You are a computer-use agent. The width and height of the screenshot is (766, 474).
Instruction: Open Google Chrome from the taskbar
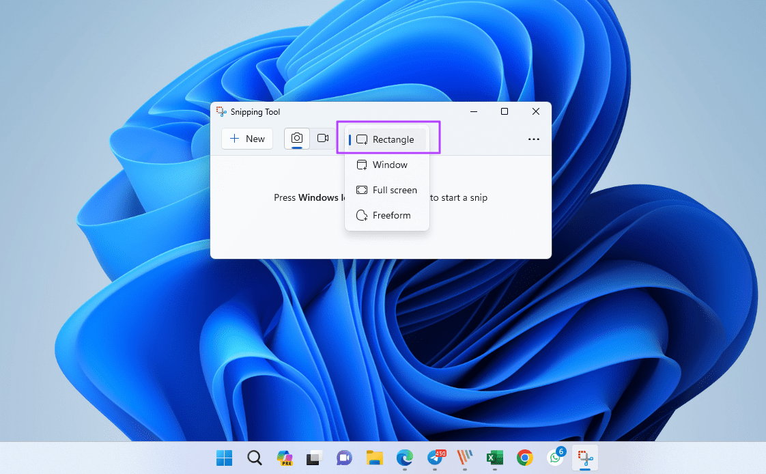click(x=524, y=458)
